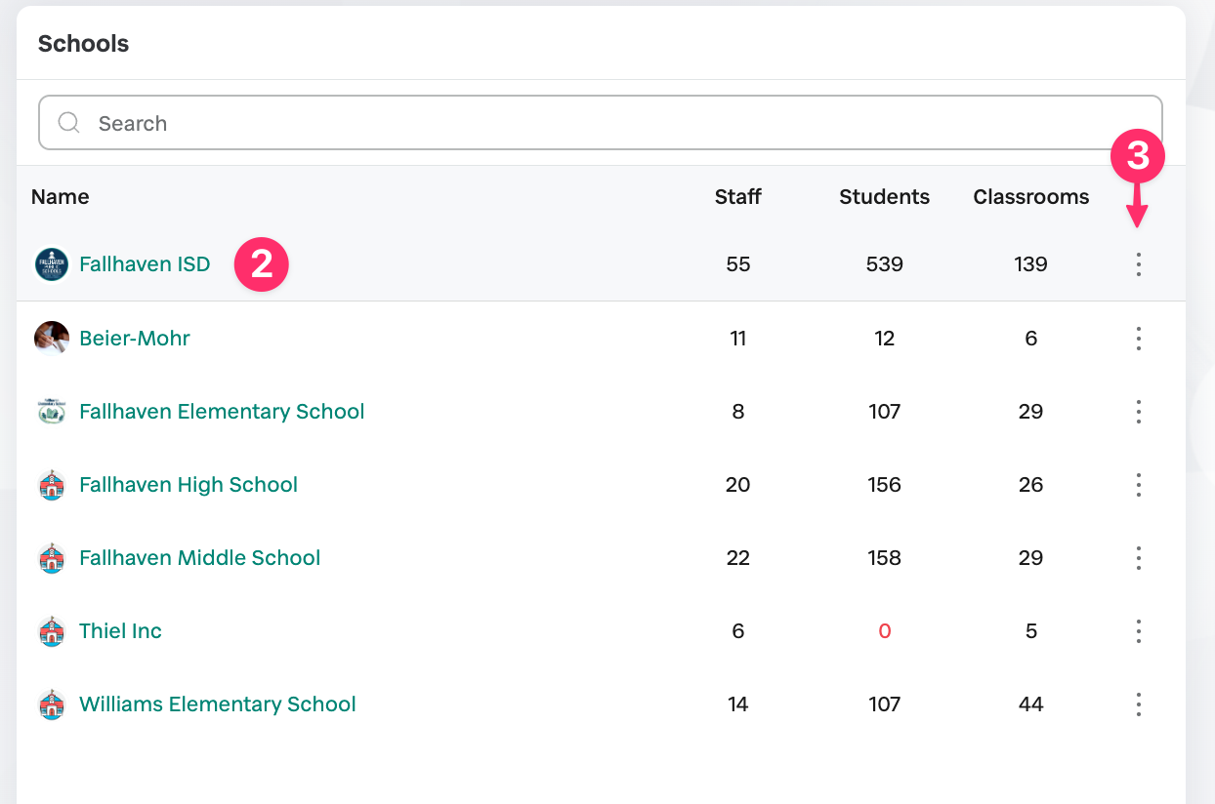Click the Williams Elementary School schoolhouse icon
This screenshot has height=804, width=1215.
[x=52, y=704]
